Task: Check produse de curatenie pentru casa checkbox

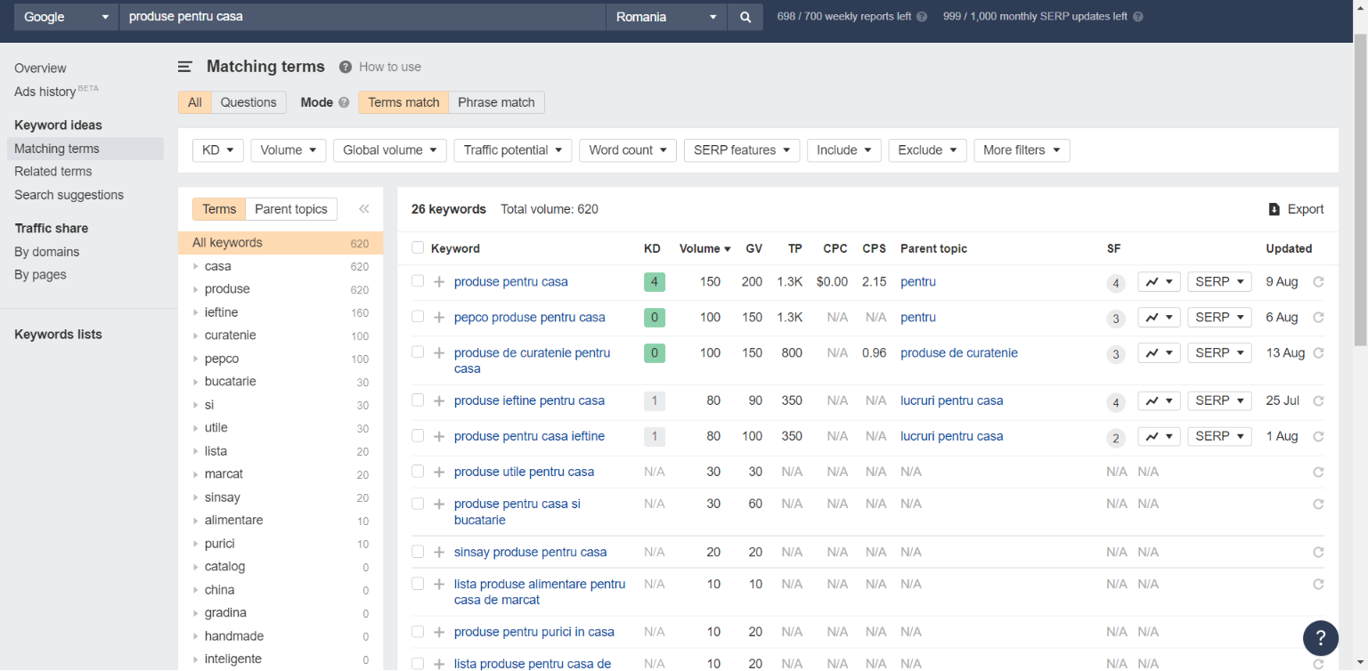Action: [418, 352]
